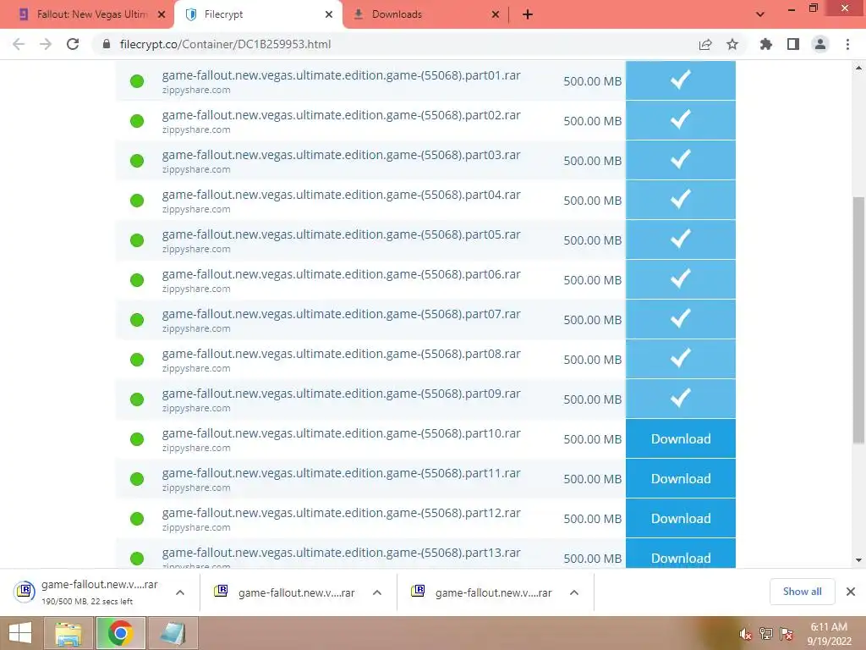Open the third downloaded rar file
Screen dimensions: 866x650
[481, 592]
